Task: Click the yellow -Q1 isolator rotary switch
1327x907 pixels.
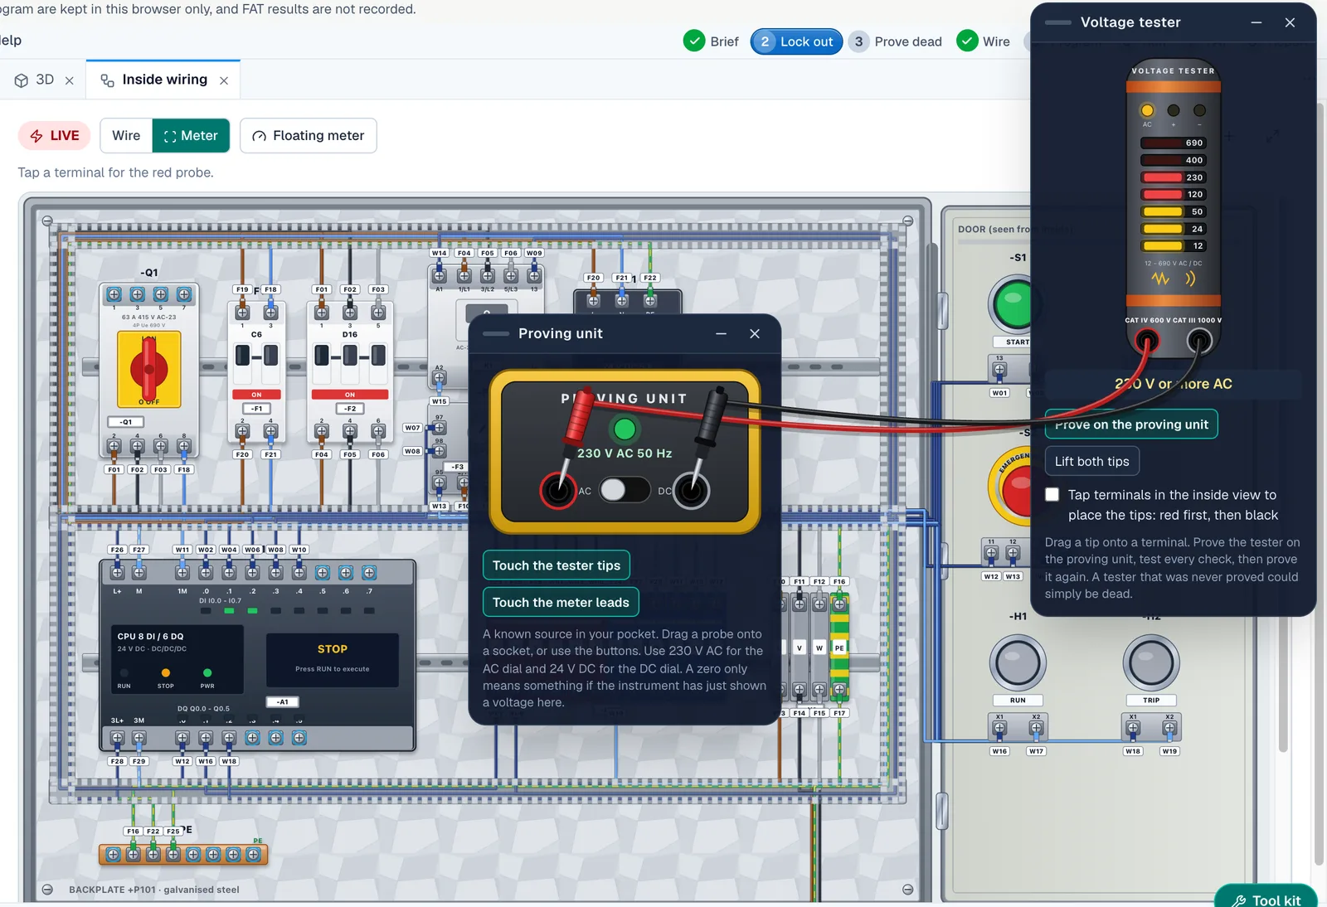Action: (x=149, y=370)
